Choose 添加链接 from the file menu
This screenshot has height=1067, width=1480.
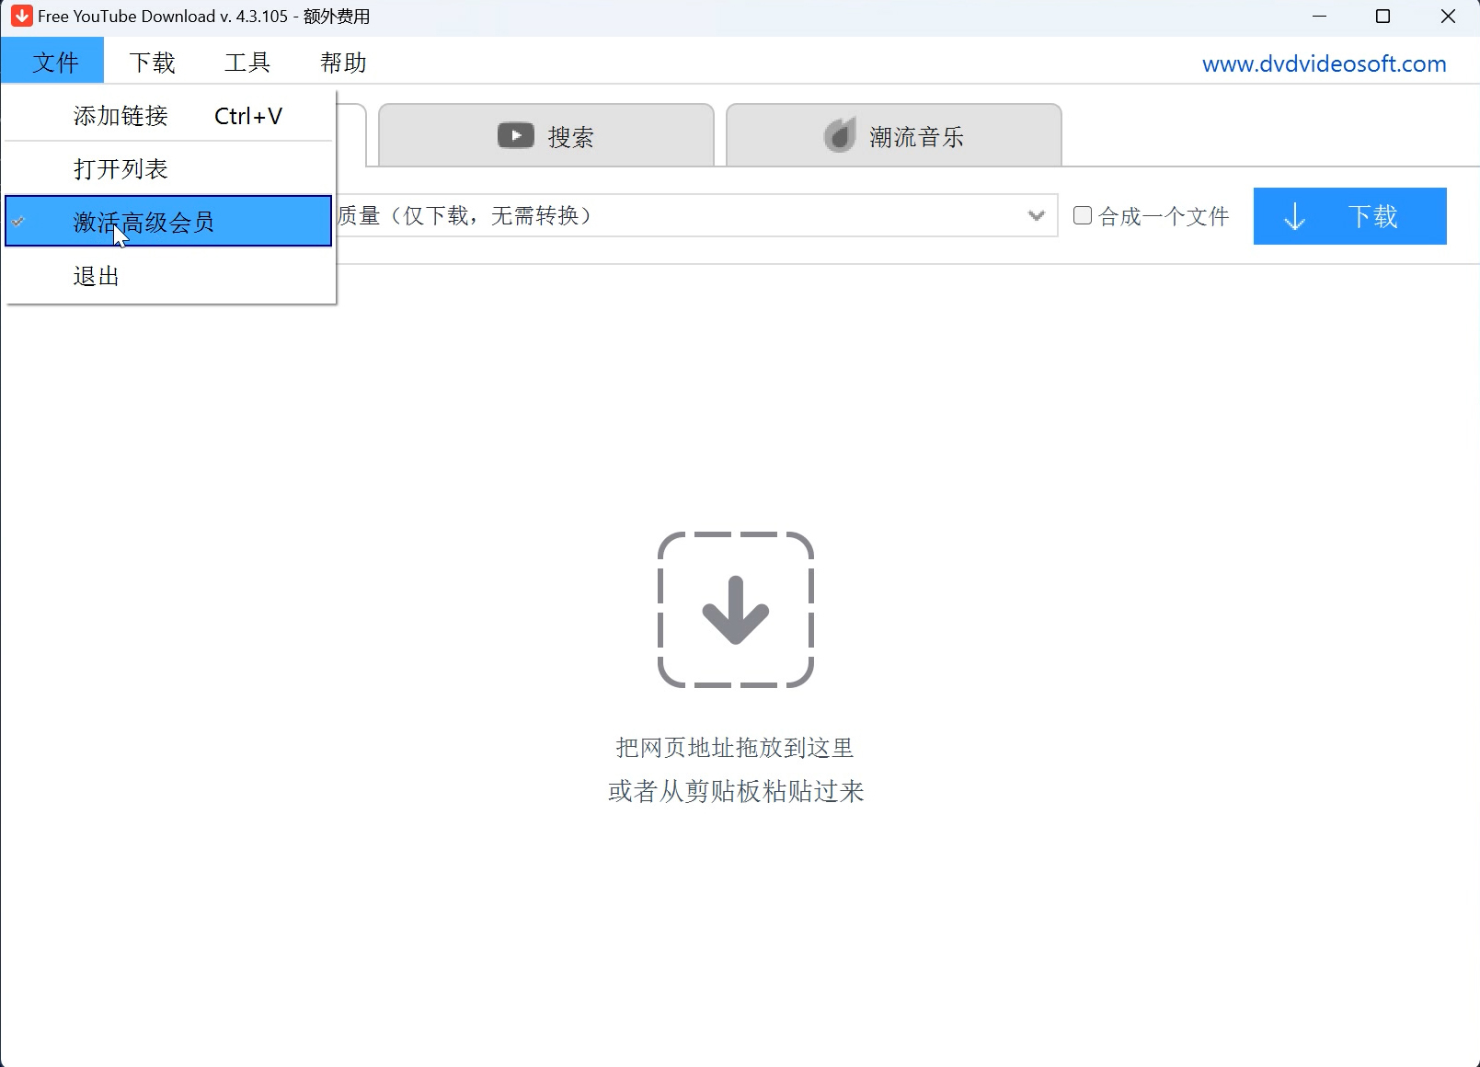[120, 116]
